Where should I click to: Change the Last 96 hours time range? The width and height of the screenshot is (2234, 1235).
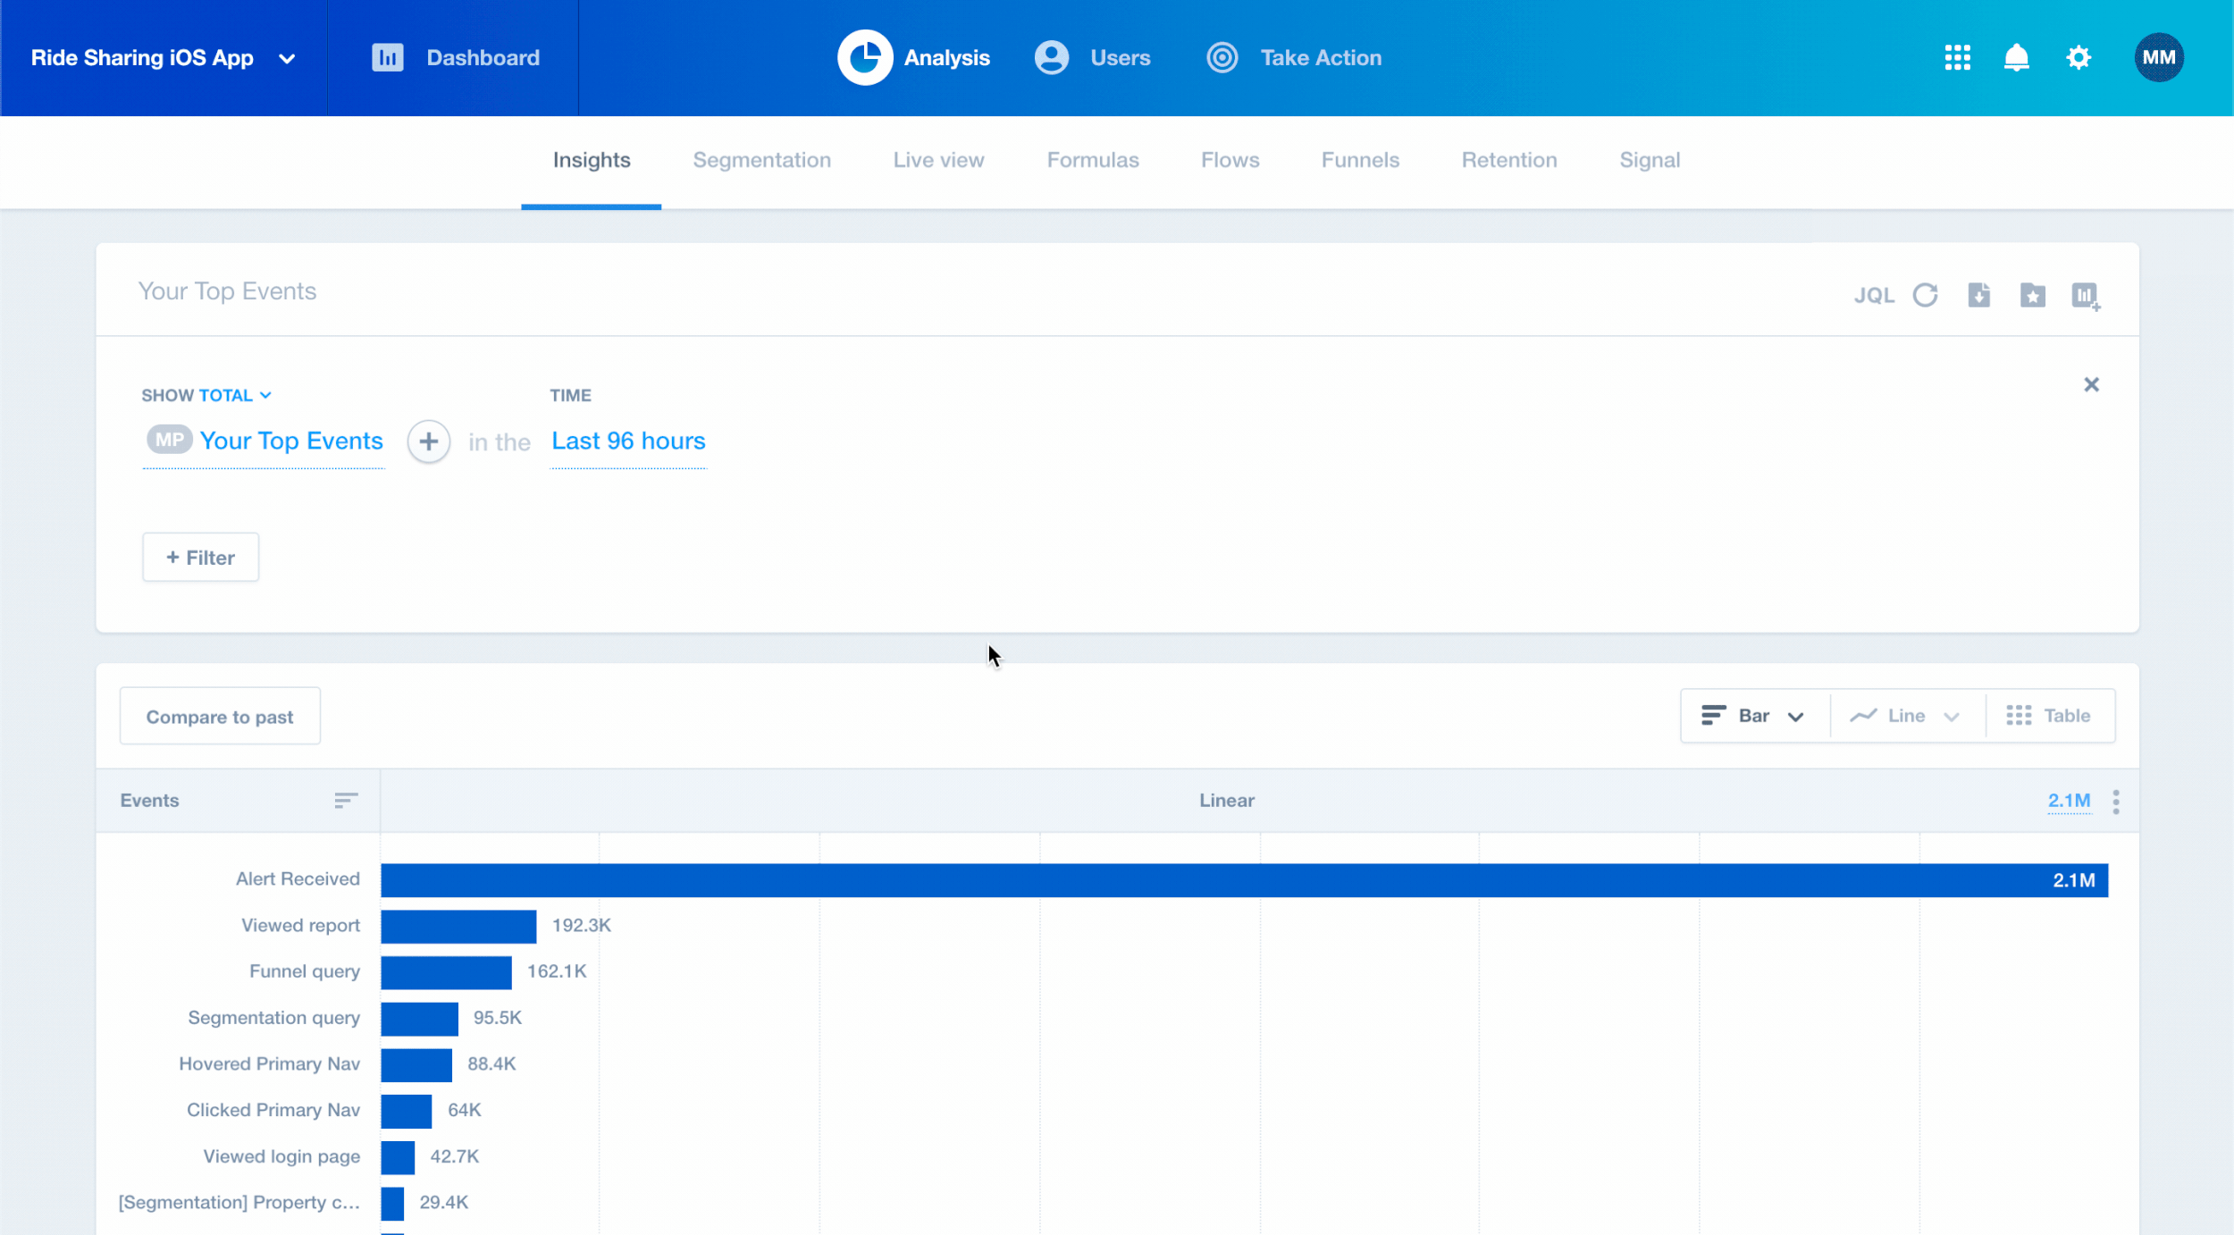coord(628,441)
